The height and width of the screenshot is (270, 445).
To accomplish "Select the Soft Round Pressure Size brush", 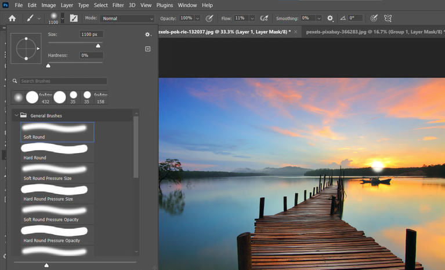I will 57,173.
